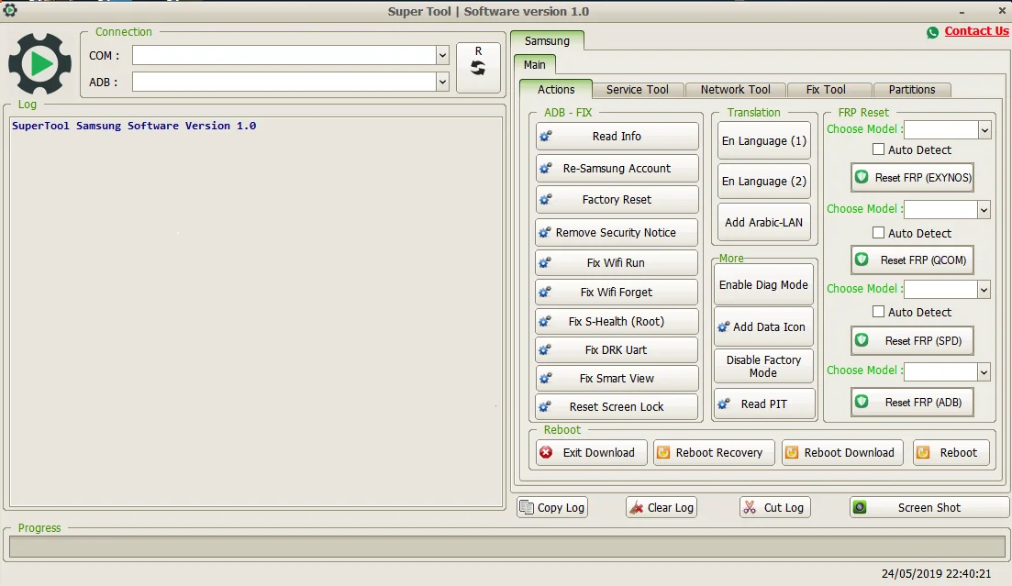1012x586 pixels.
Task: Switch to the Service Tool tab
Action: (637, 90)
